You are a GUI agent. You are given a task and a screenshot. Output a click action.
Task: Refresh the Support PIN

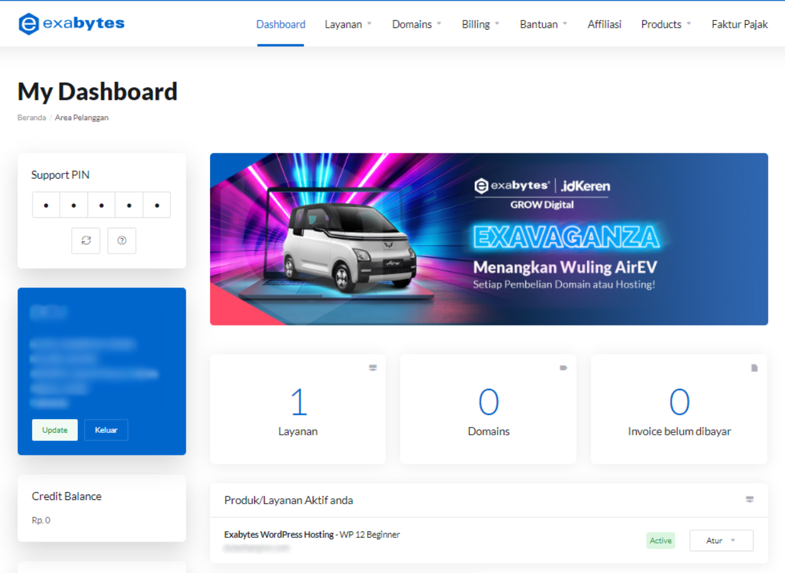tap(86, 240)
